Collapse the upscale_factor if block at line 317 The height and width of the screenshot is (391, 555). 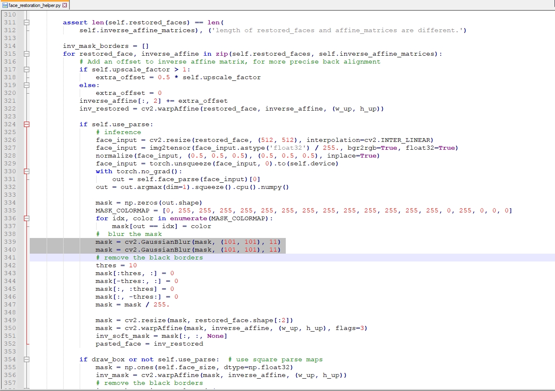click(26, 70)
